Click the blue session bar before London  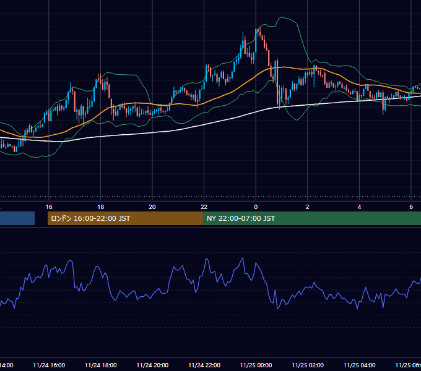17,218
